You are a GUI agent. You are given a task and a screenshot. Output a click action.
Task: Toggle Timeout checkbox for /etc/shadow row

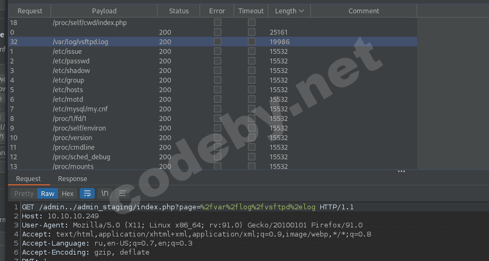(251, 70)
